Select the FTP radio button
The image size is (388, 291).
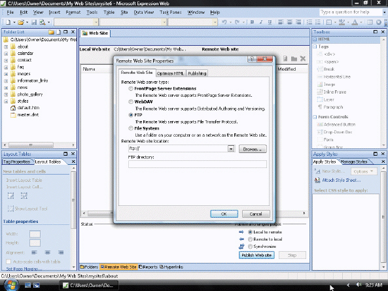click(x=131, y=115)
